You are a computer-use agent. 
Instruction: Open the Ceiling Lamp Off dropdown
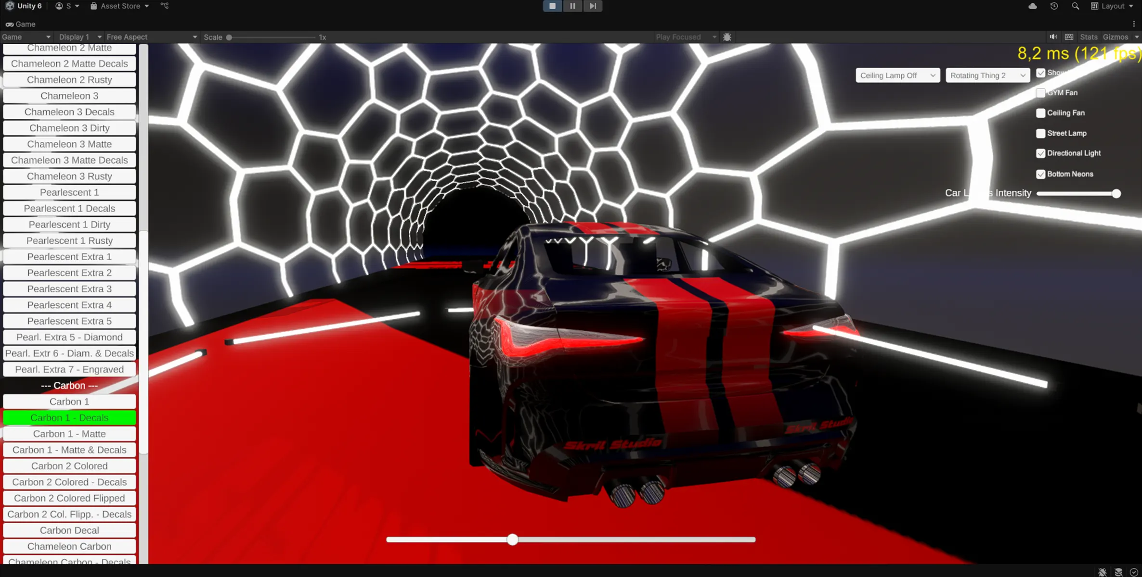pos(897,75)
